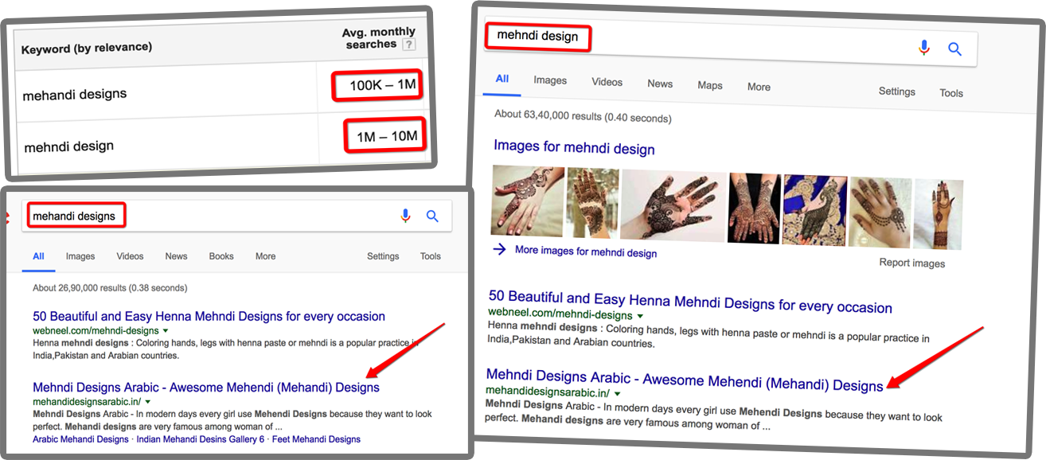Click the About 63,40,000 results text
This screenshot has height=460, width=1046.
[x=583, y=116]
